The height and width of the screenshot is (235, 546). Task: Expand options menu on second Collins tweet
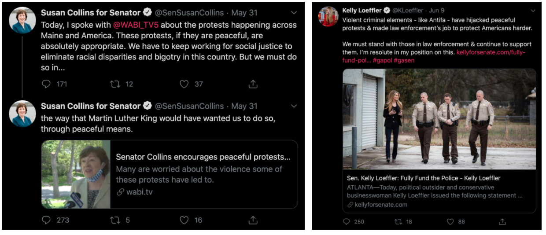click(x=294, y=106)
